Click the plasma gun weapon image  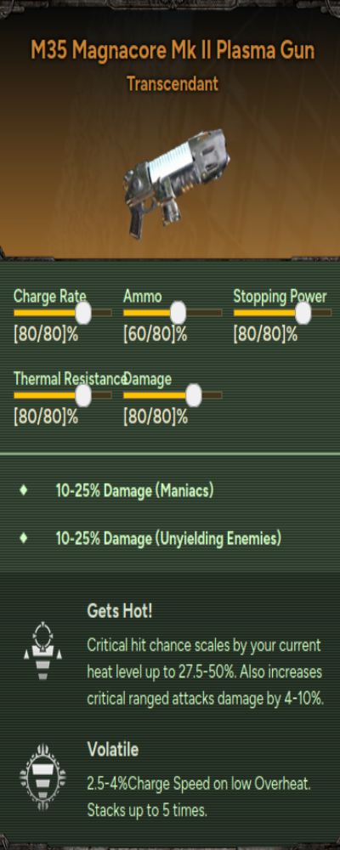[176, 183]
